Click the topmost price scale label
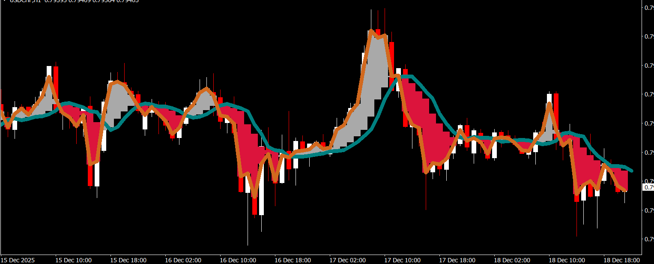 [x=649, y=7]
